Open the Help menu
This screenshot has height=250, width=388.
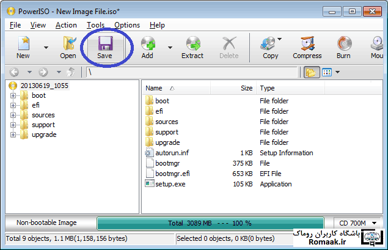point(158,25)
